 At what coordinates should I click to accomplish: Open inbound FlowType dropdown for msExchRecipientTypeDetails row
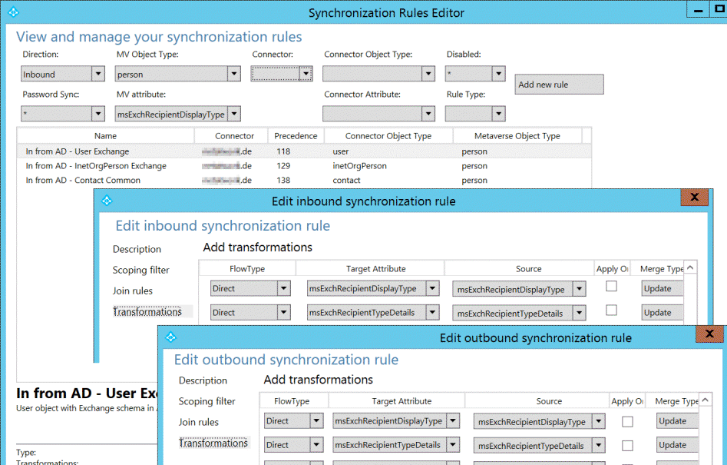(x=250, y=312)
